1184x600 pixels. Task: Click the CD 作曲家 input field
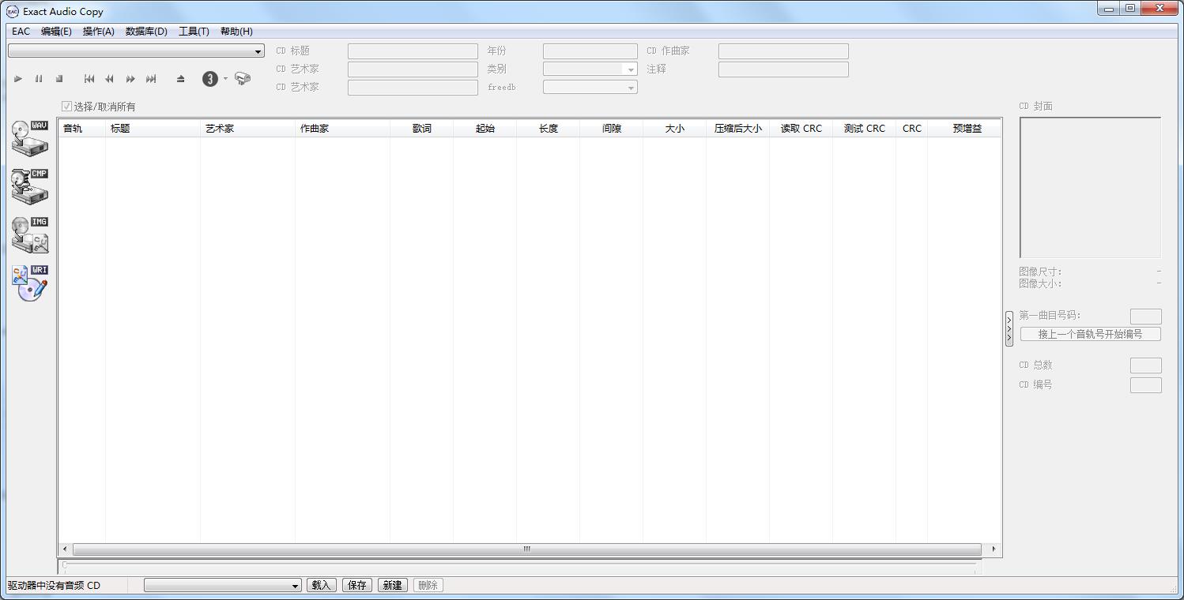[x=783, y=51]
